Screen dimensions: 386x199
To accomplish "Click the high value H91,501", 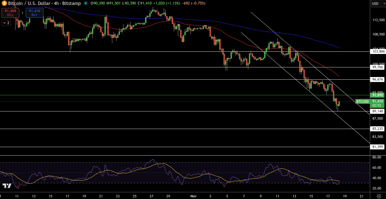I will pos(113,3).
